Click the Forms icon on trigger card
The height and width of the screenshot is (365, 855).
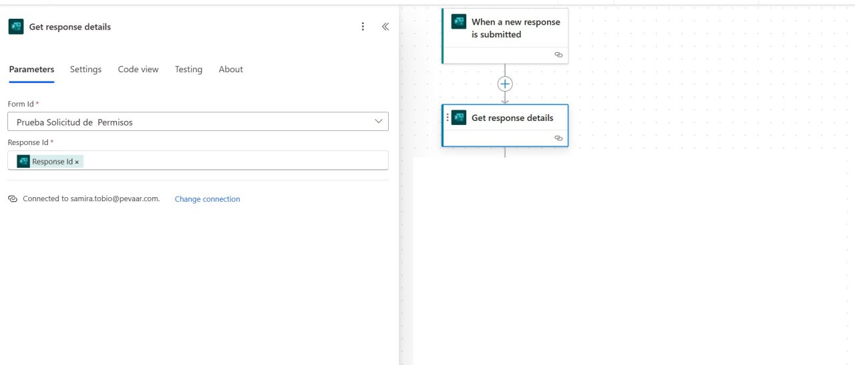[x=458, y=21]
